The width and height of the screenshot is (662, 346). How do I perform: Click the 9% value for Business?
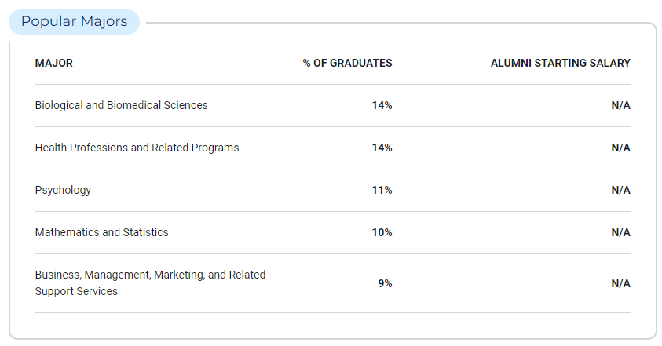coord(385,283)
